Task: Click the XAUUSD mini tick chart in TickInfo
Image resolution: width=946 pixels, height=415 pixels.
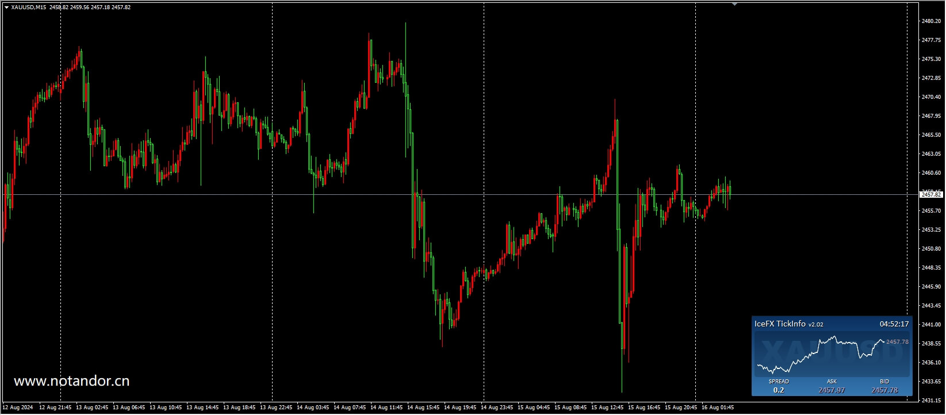Action: [x=832, y=353]
